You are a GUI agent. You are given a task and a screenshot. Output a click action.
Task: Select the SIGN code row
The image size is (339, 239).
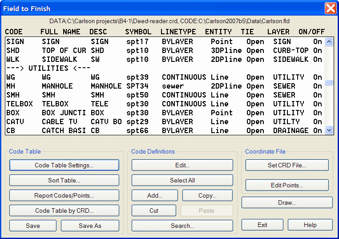point(164,41)
